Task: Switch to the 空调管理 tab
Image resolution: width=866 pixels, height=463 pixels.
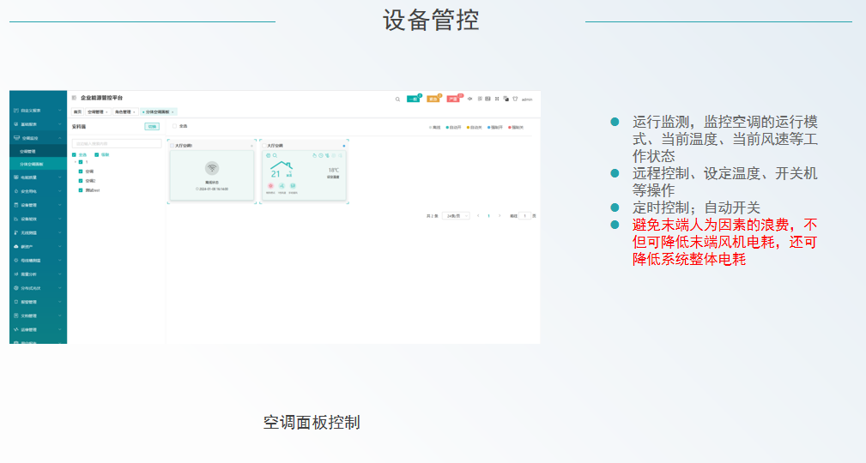Action: (98, 112)
